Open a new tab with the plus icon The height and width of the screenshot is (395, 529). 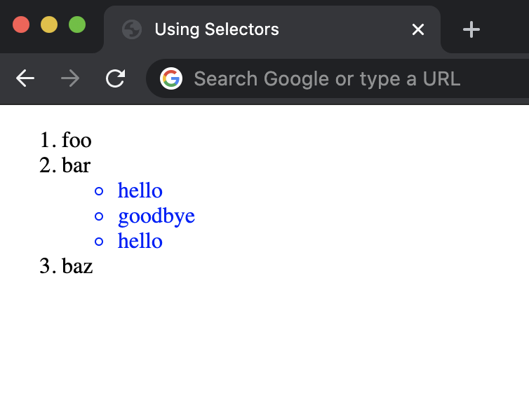(x=471, y=29)
